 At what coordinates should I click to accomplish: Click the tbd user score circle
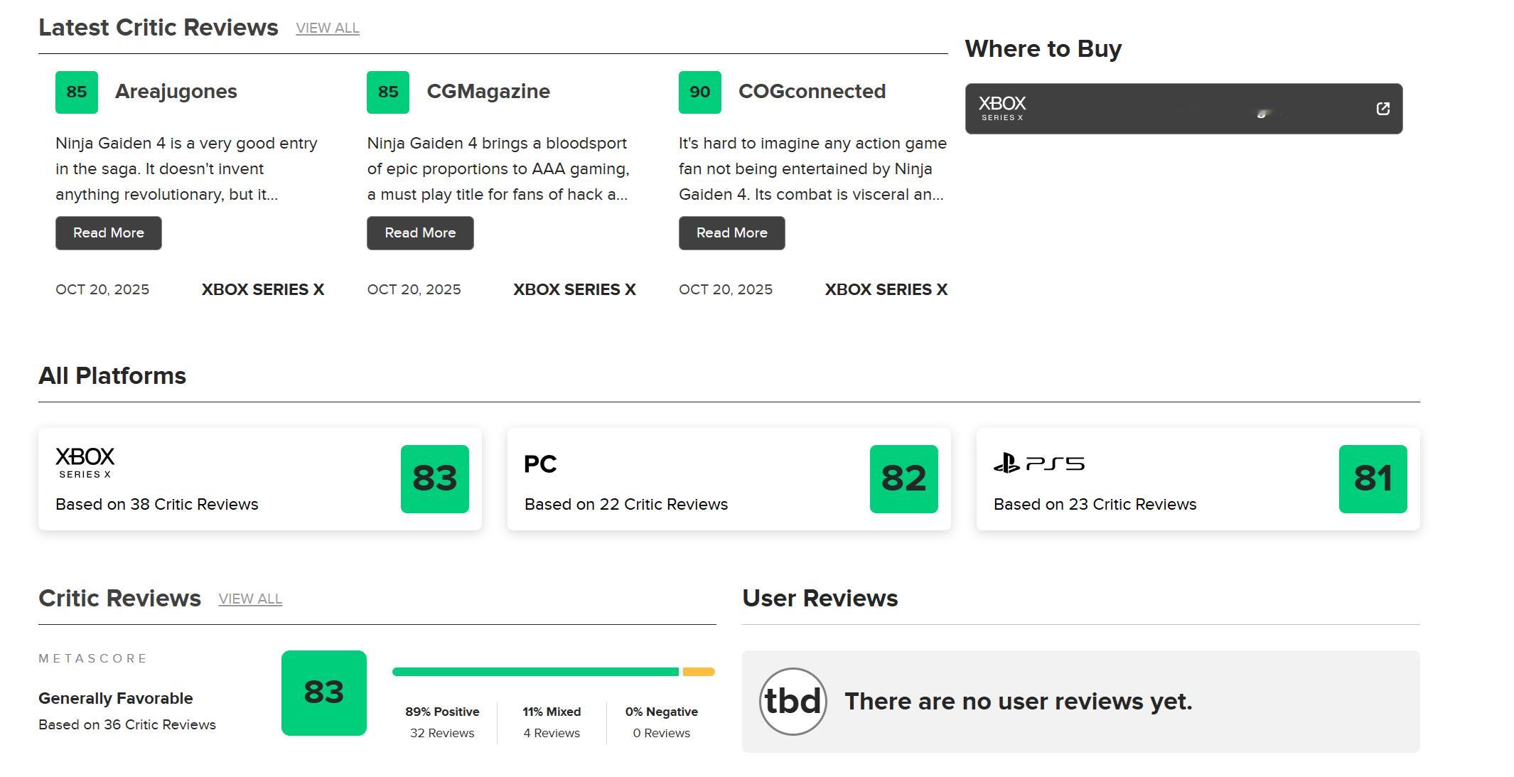click(793, 702)
